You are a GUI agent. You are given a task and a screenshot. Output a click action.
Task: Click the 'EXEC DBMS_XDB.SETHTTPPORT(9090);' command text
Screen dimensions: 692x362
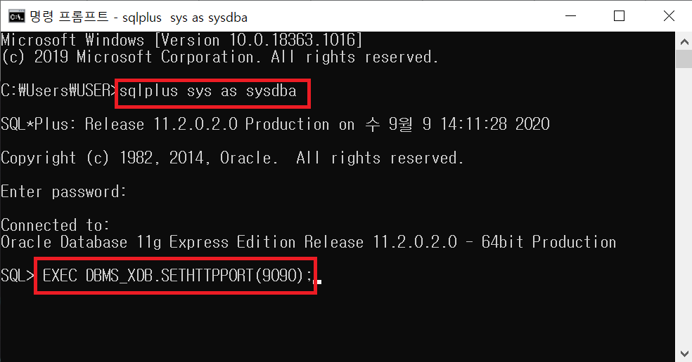pos(177,276)
